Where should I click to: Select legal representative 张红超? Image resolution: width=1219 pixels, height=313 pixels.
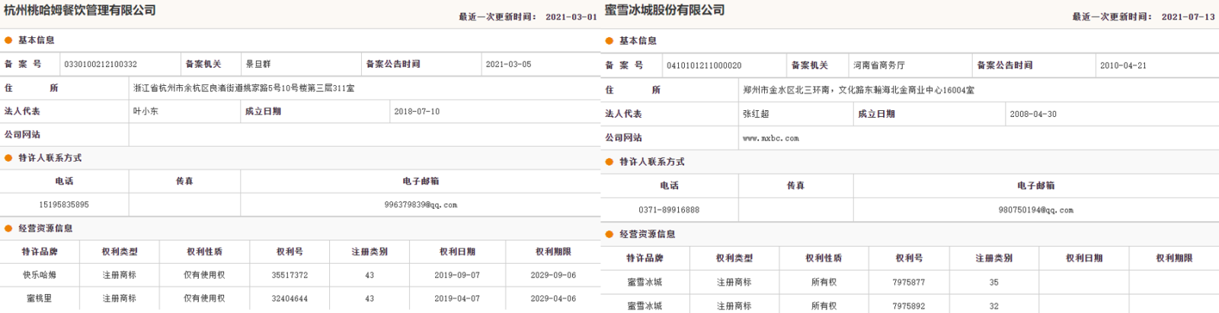pos(756,114)
